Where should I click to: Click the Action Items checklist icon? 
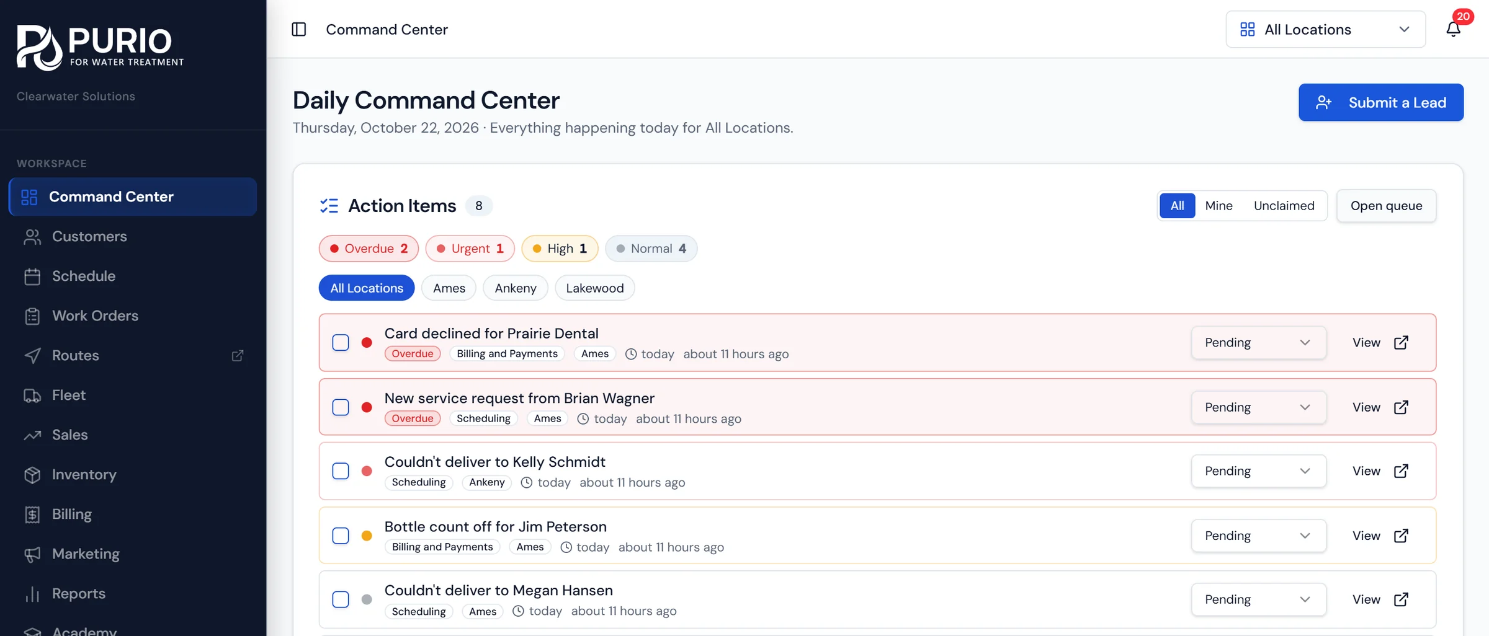coord(329,206)
